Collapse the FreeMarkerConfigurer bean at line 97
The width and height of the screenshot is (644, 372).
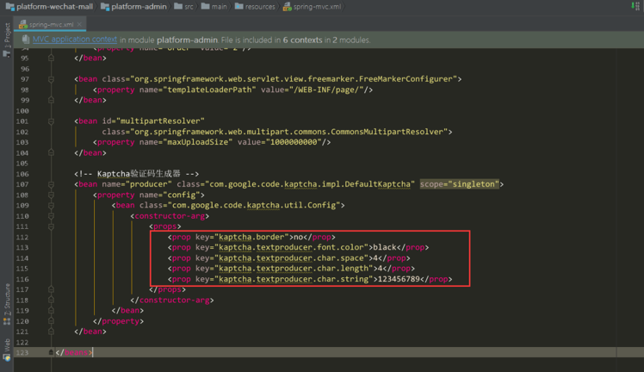(51, 79)
